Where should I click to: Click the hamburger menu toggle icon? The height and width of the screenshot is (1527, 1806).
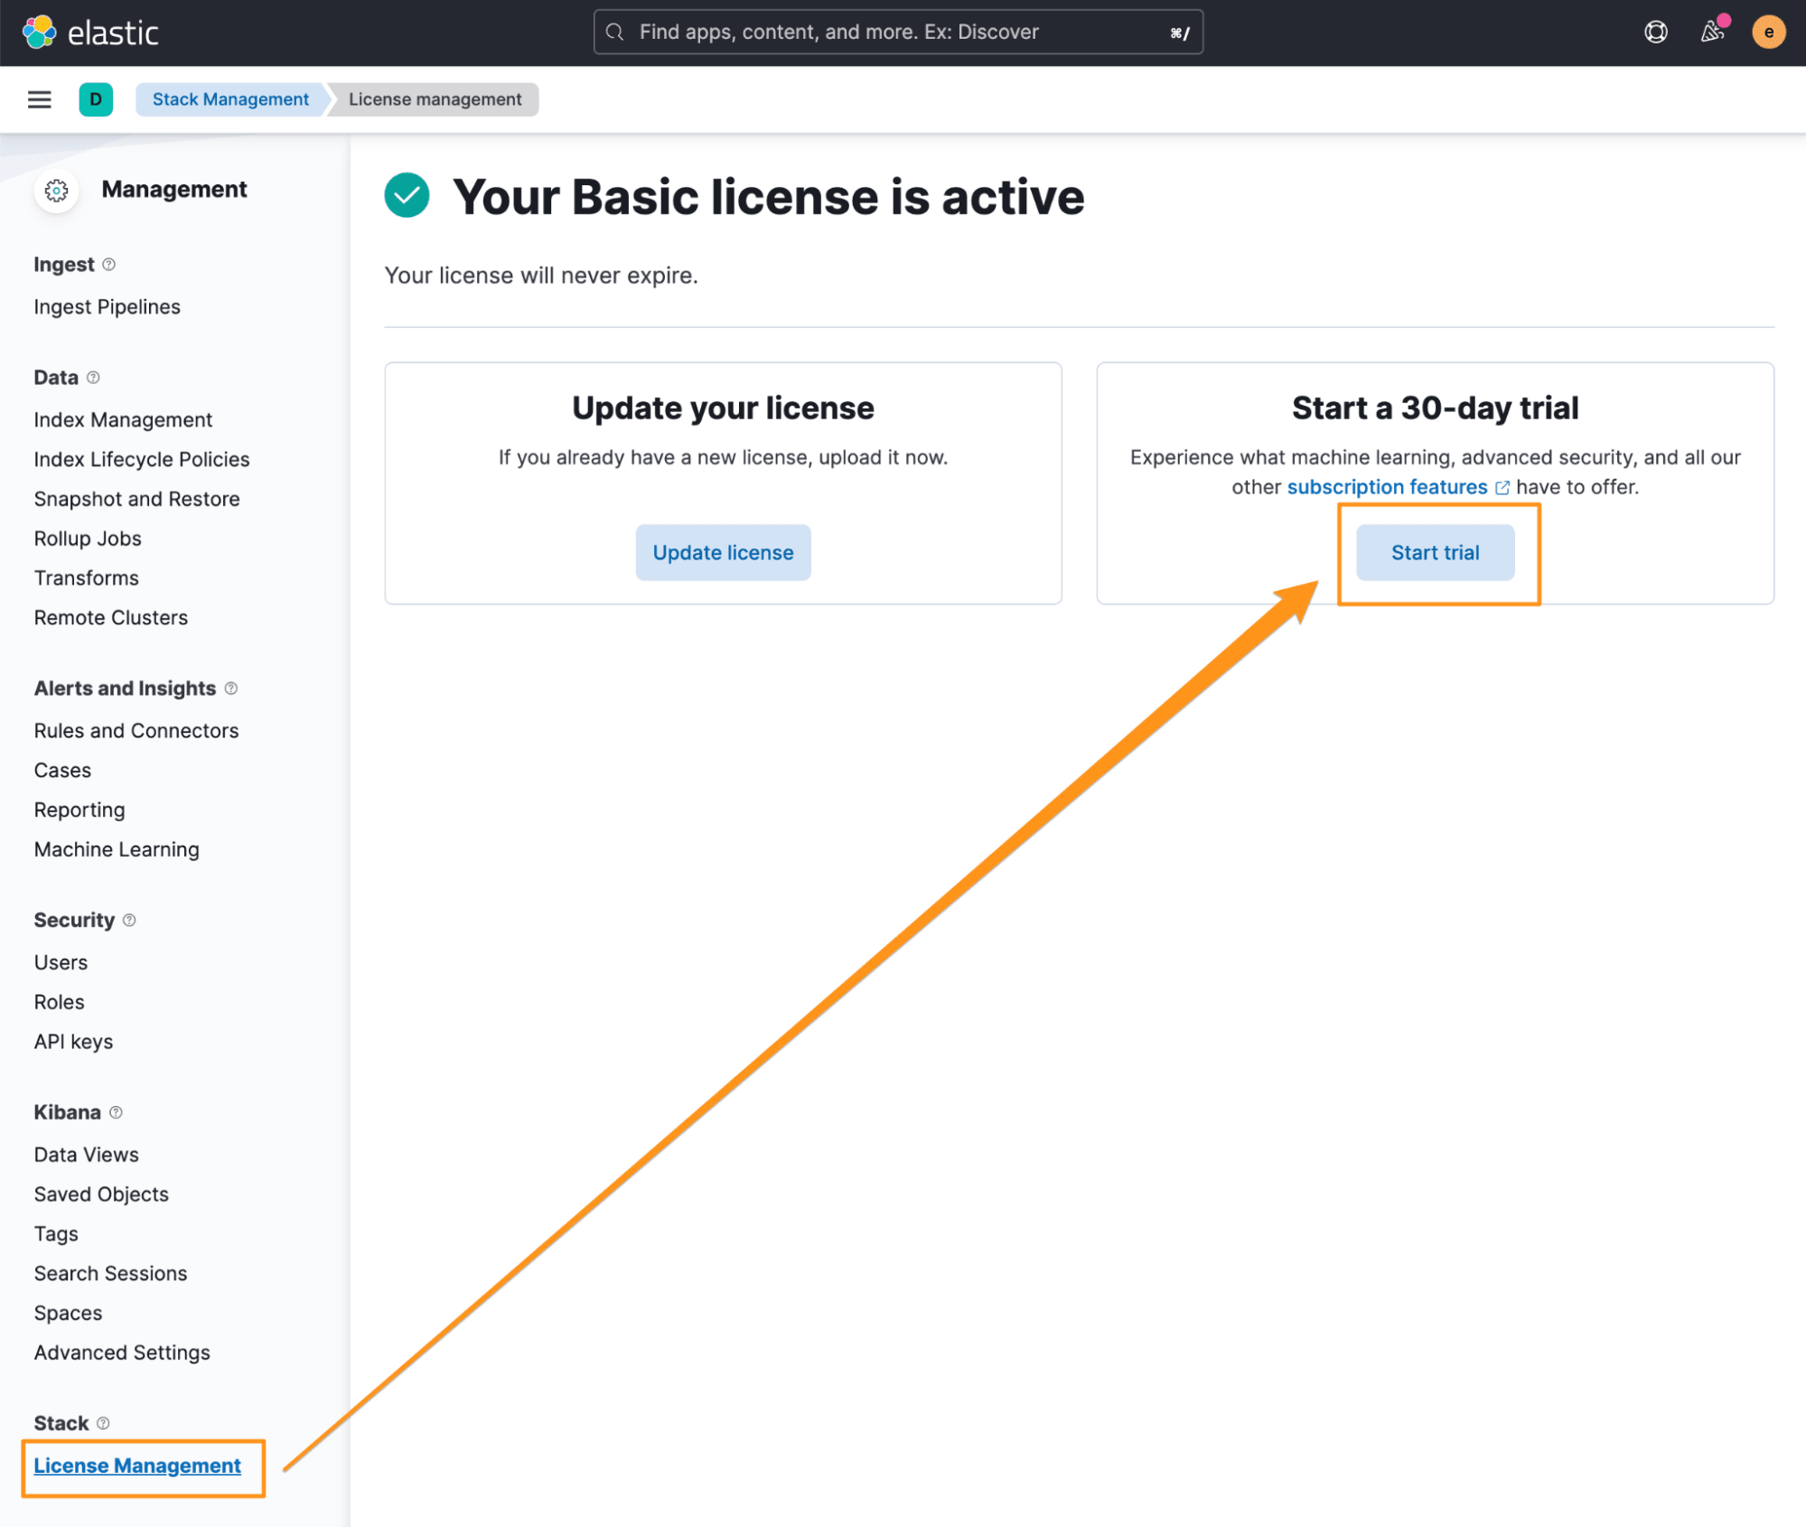[x=40, y=98]
